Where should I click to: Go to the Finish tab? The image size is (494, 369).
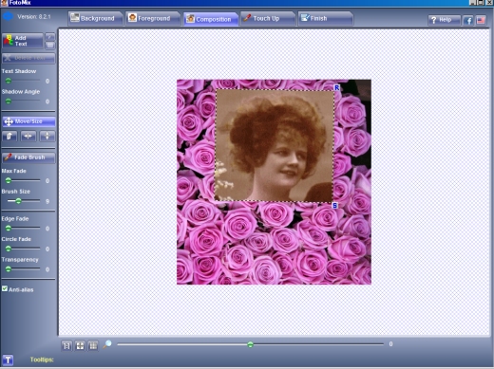[x=325, y=18]
